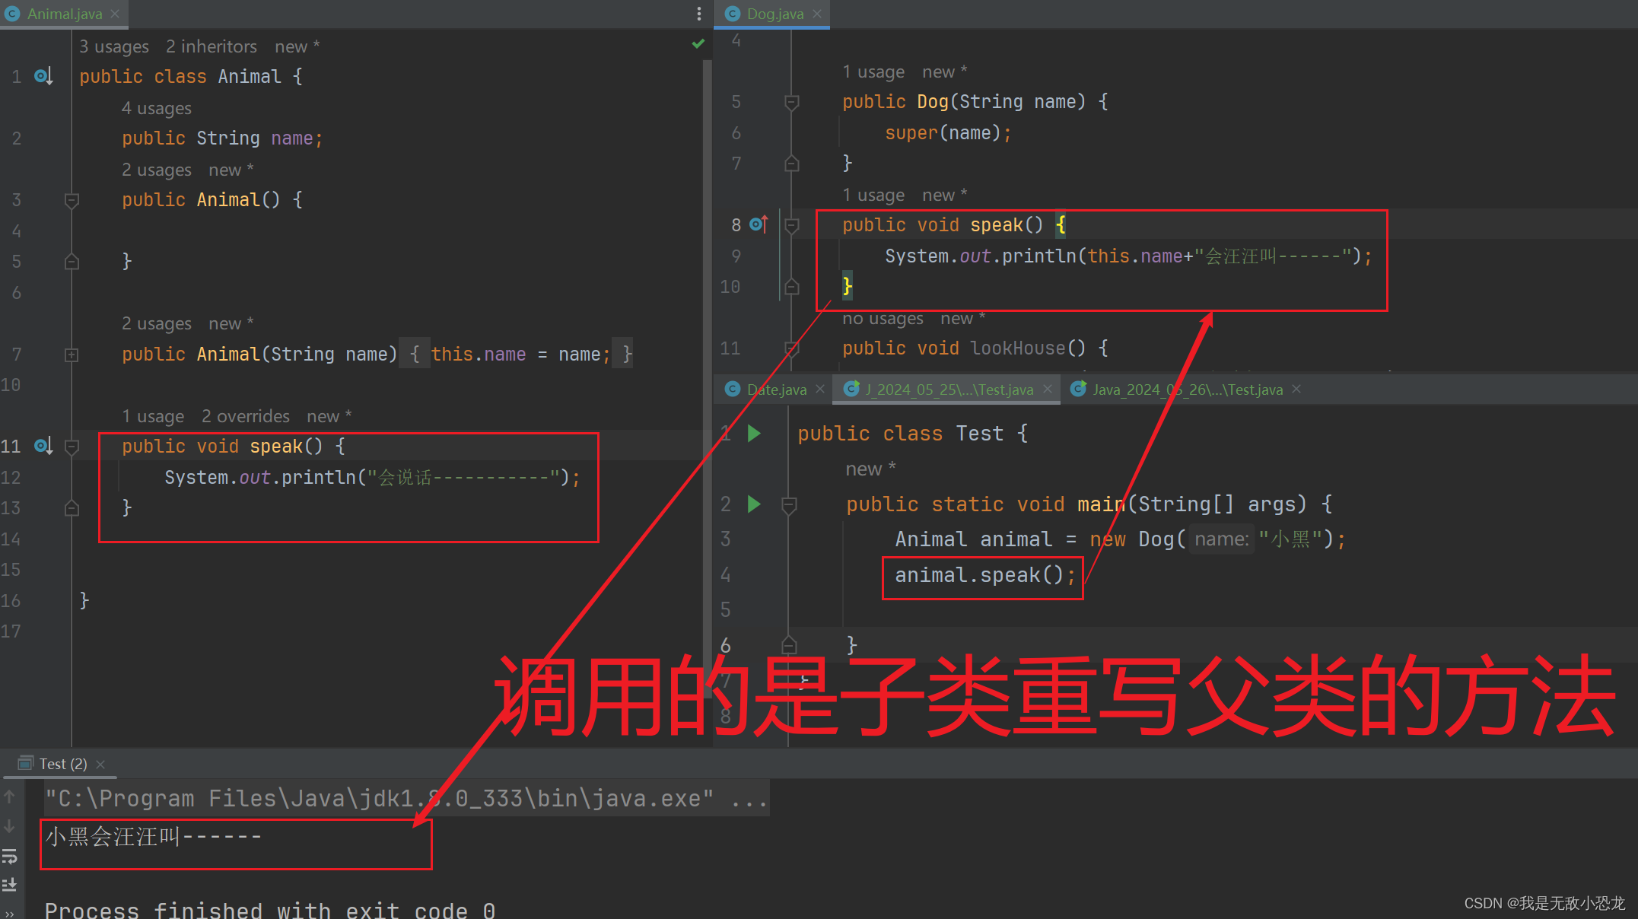Close the J_2024_05_25 Test.java tab
Image resolution: width=1638 pixels, height=919 pixels.
[1048, 389]
